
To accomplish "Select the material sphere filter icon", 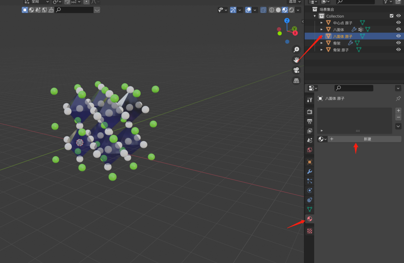I will [x=31, y=10].
